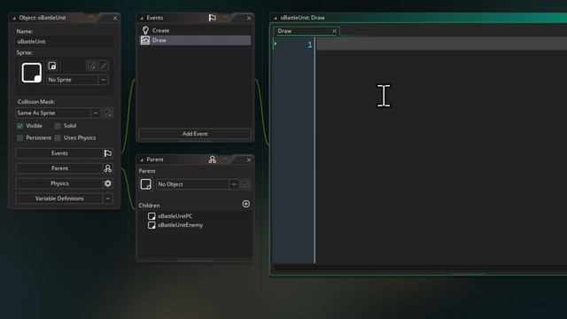Click the Draw event picture icon
This screenshot has height=319, width=567.
point(145,40)
